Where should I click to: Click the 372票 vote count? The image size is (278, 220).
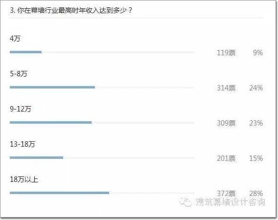coord(227,194)
